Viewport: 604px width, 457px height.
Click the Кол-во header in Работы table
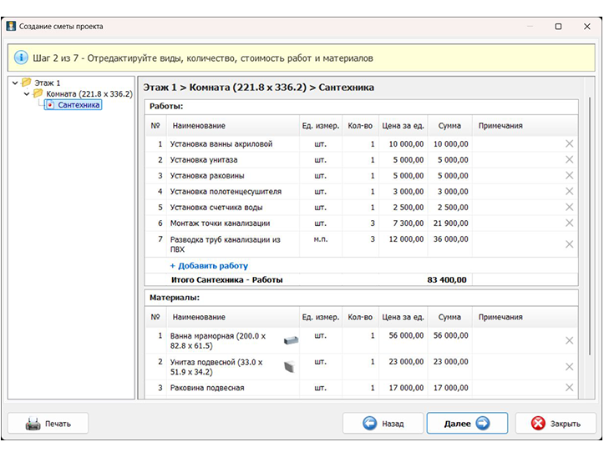pyautogui.click(x=360, y=126)
